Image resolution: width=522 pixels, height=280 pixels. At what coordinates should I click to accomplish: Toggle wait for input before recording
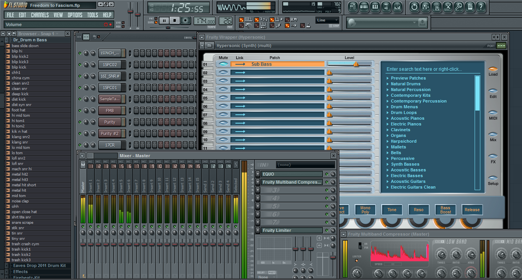point(264,26)
